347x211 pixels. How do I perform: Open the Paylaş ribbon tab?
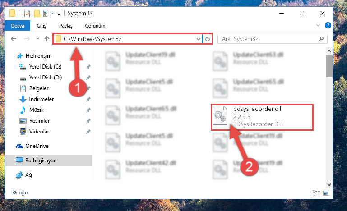(66, 26)
